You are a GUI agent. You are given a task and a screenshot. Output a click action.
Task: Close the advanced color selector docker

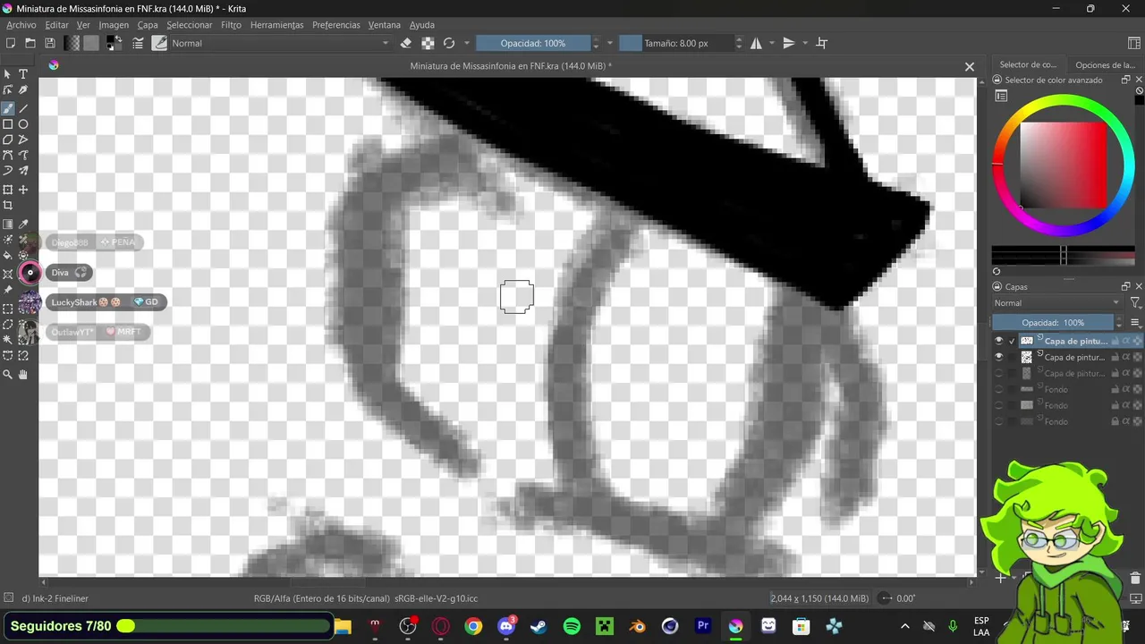pyautogui.click(x=1139, y=80)
